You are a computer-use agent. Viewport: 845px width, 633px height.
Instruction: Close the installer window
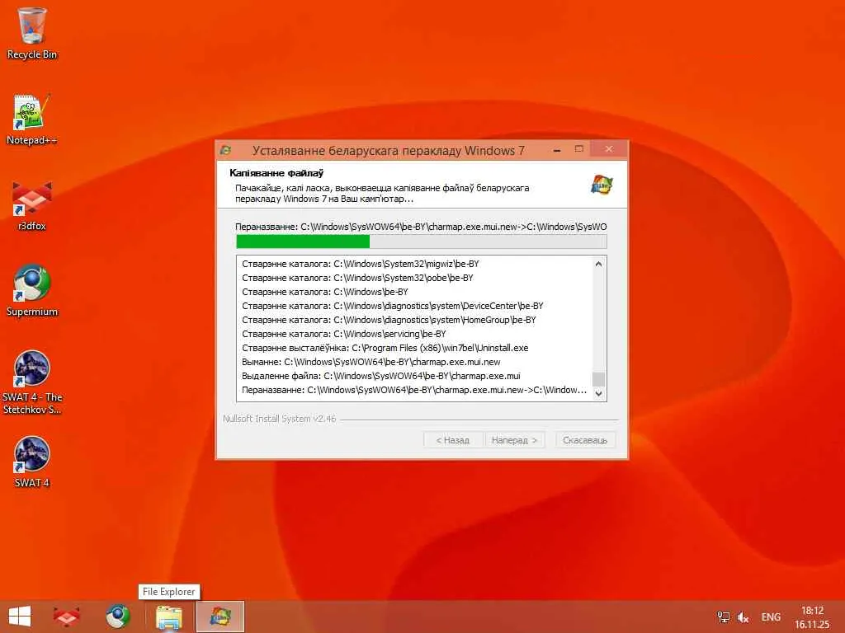608,149
